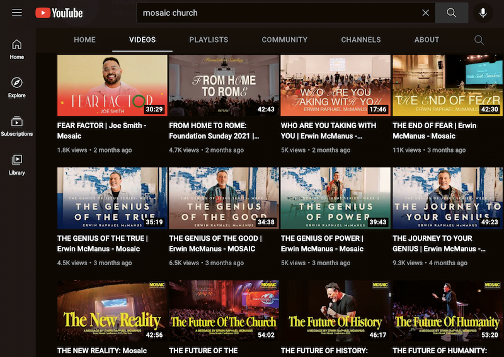Search within channel using magnifier icon
Screen dimensions: 504x357
coord(479,40)
